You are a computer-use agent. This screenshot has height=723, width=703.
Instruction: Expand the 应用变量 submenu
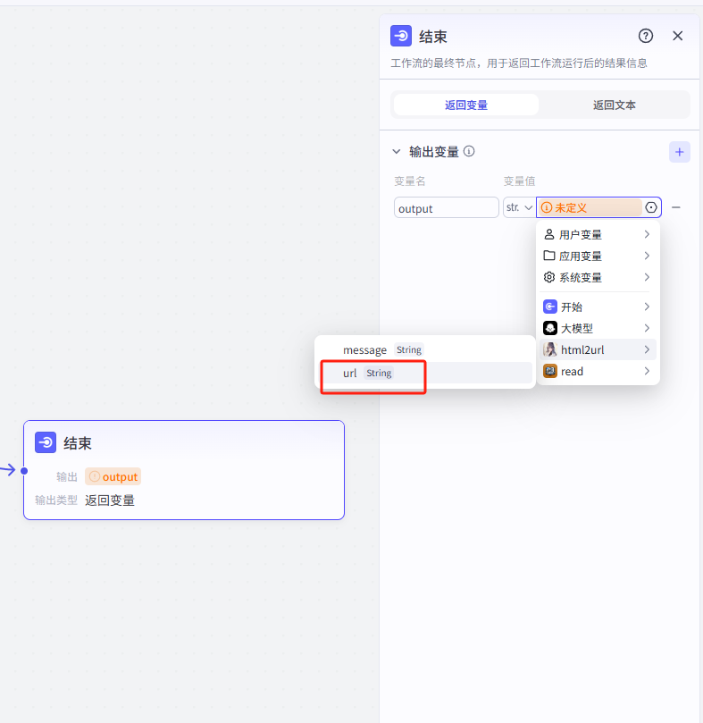click(598, 256)
